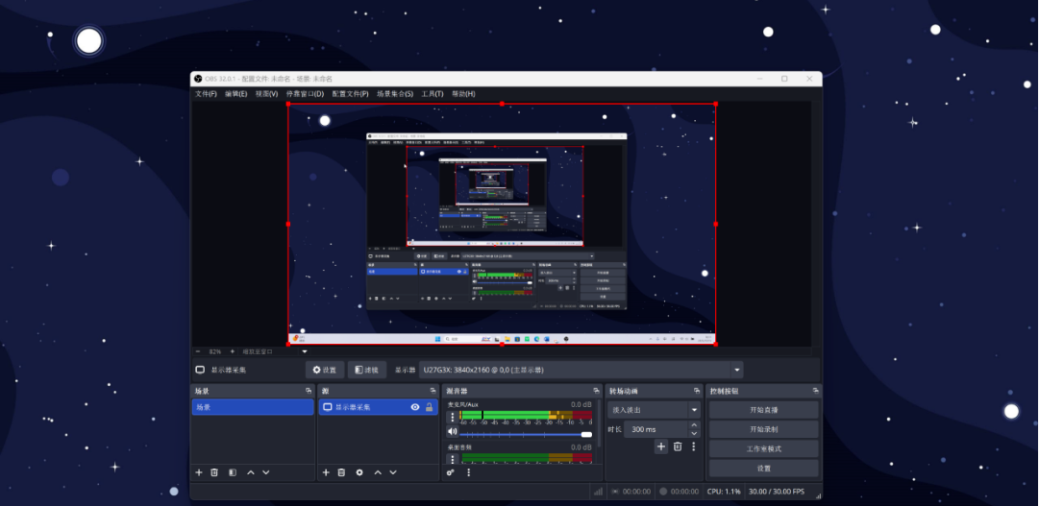Image resolution: width=1039 pixels, height=506 pixels.
Task: Select the 显示器采集 row in sources list
Action: (x=378, y=407)
